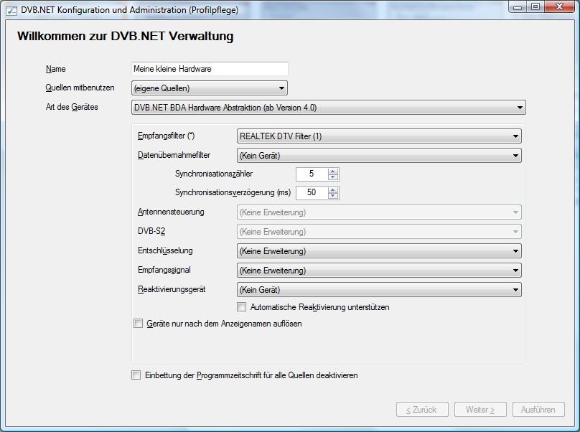580x432 pixels.
Task: Decrease Synchronisationsverzögerung with the down arrow
Action: coord(333,196)
